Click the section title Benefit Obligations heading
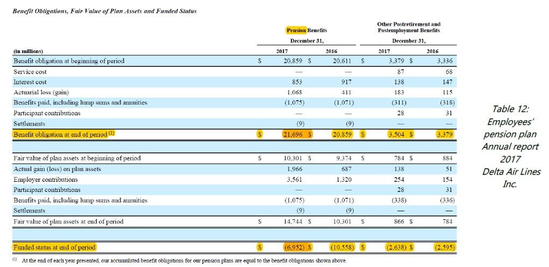The width and height of the screenshot is (549, 267). (x=104, y=11)
